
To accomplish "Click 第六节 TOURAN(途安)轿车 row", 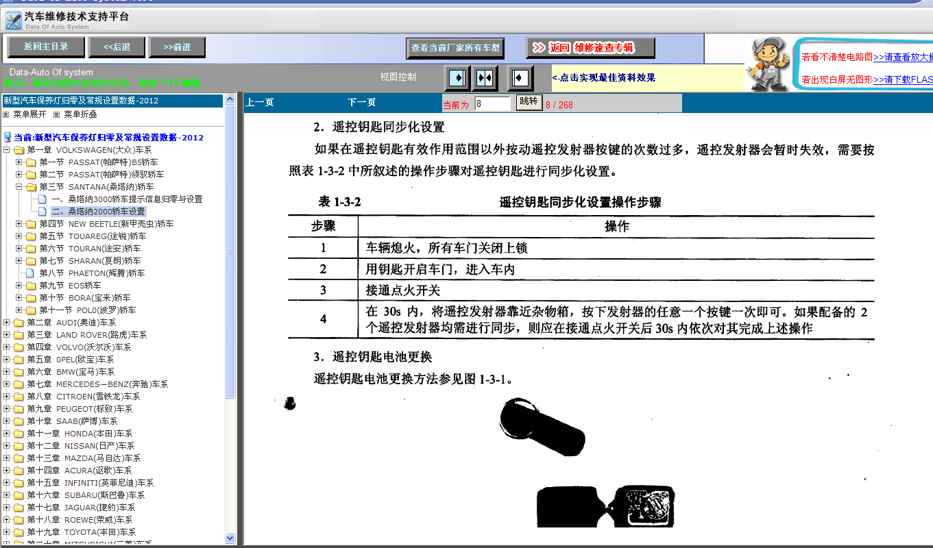I will [90, 249].
